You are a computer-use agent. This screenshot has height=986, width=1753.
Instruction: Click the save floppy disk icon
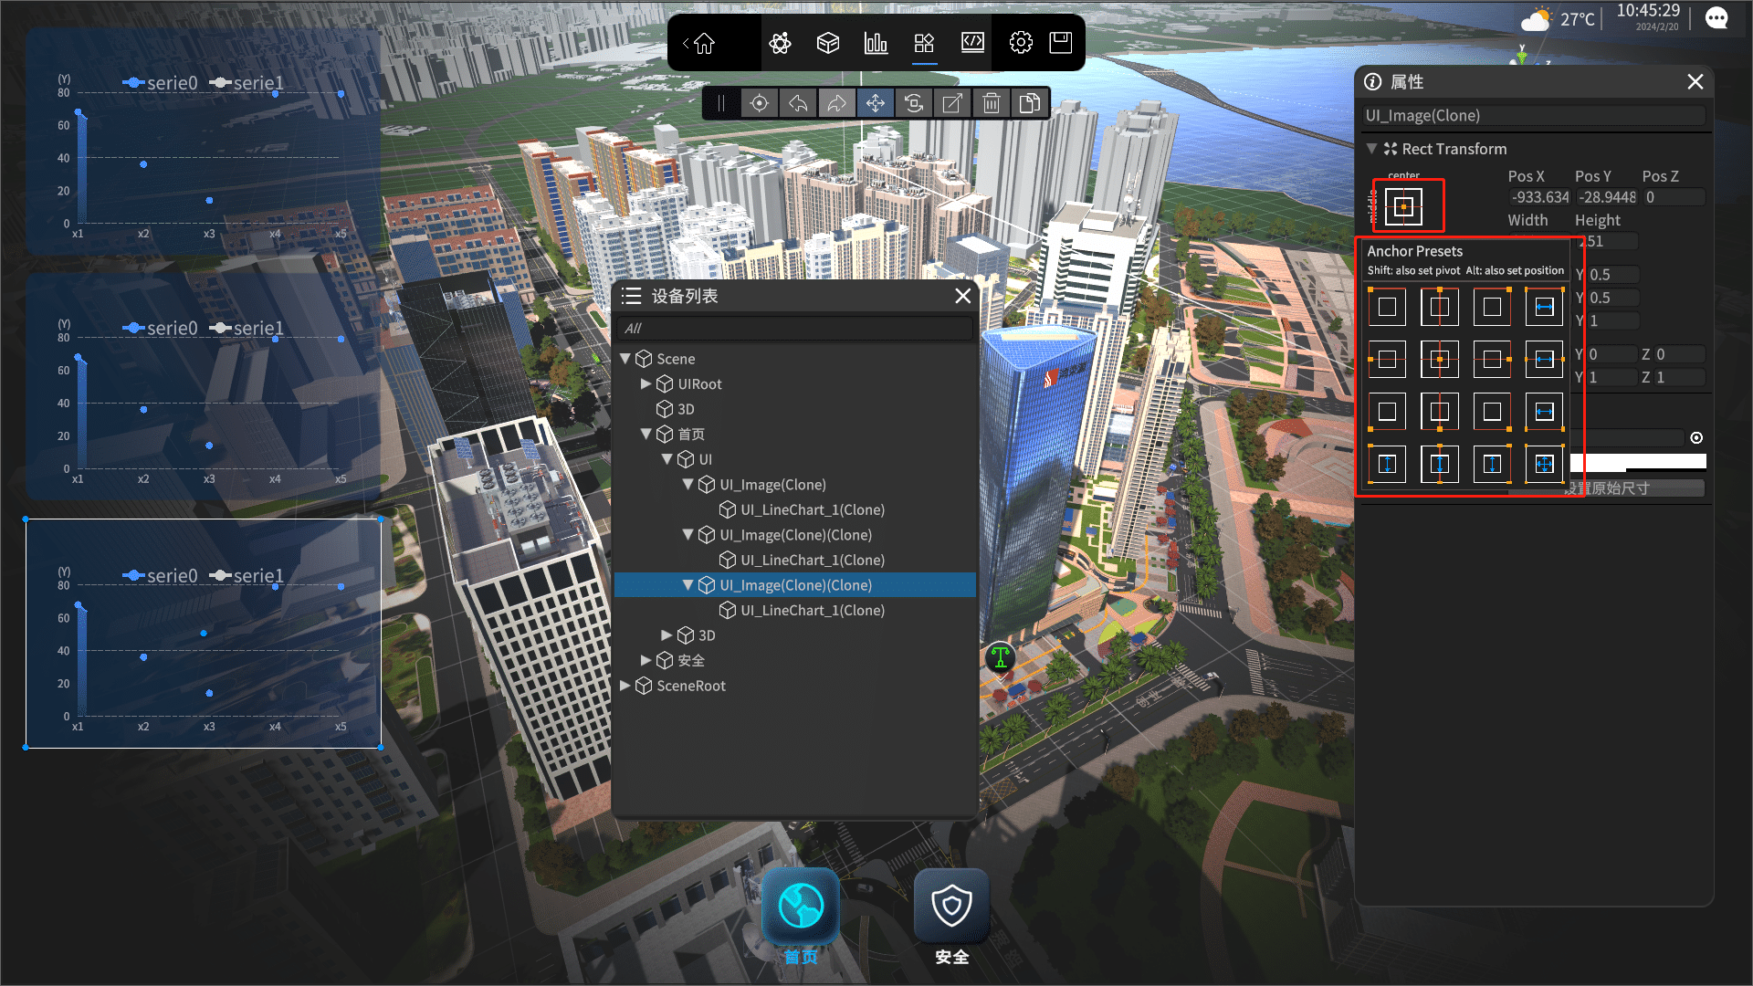pos(1060,43)
